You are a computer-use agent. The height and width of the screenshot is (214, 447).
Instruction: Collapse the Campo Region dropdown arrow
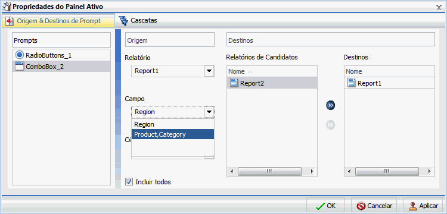[x=209, y=112]
